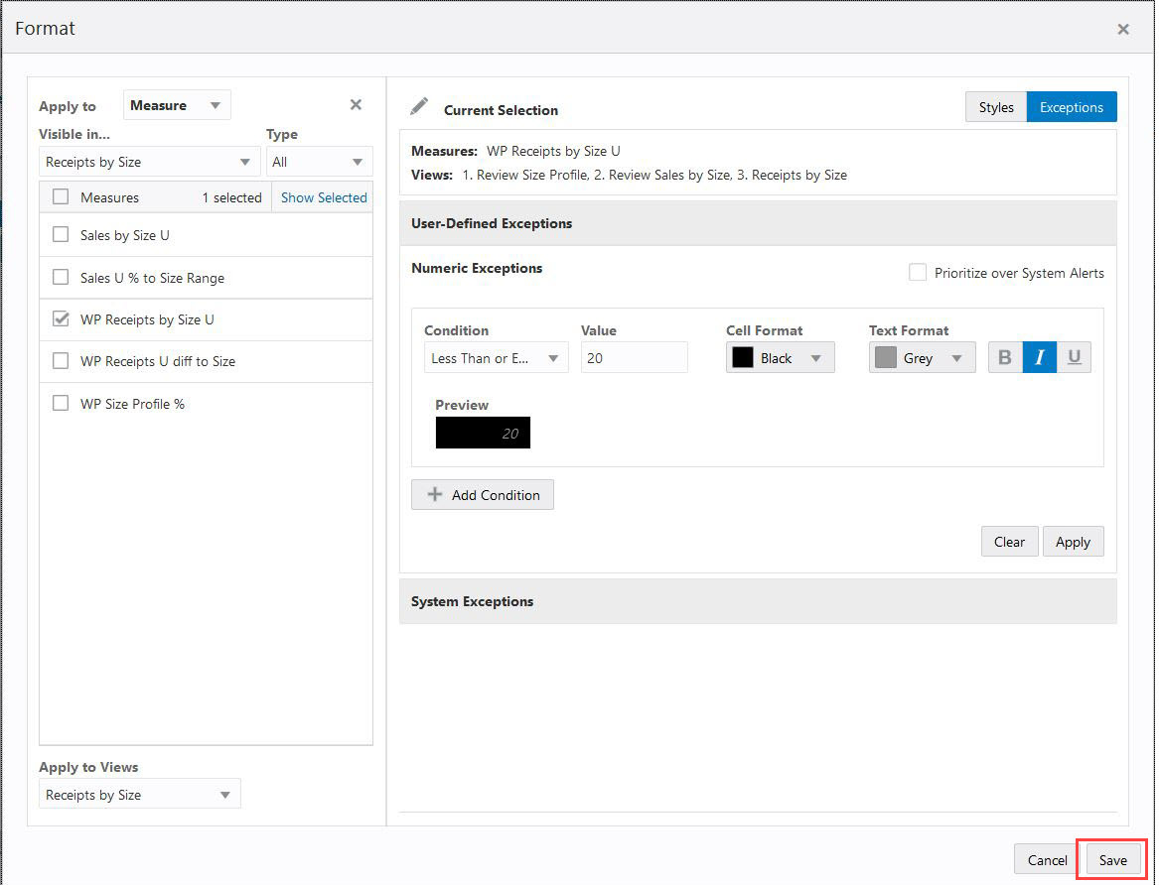The height and width of the screenshot is (885, 1159).
Task: Open the Apply to Views dropdown
Action: 140,794
